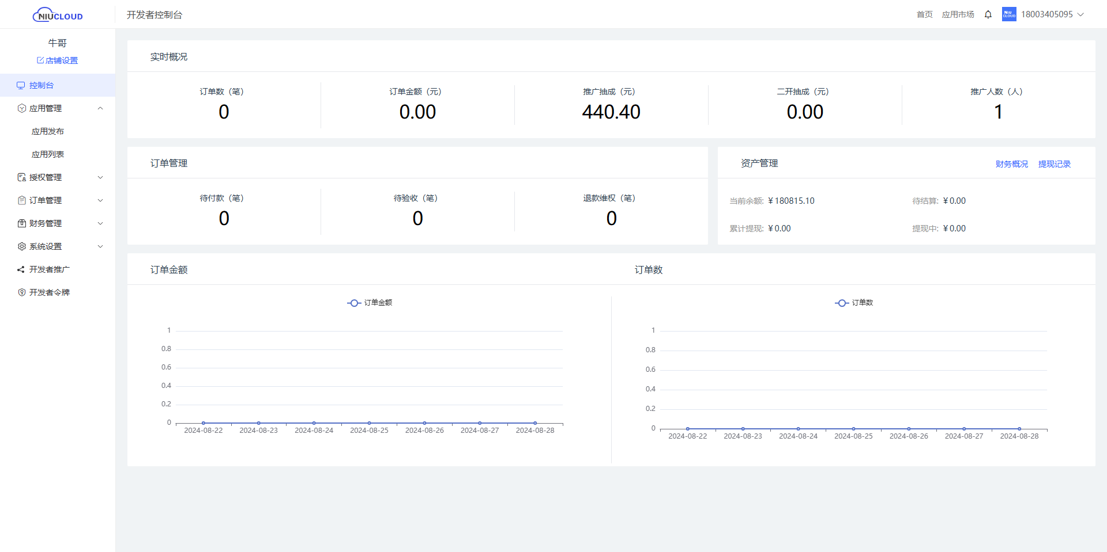Open 财务概况 link in 资产管理
Image resolution: width=1107 pixels, height=552 pixels.
pos(1011,164)
